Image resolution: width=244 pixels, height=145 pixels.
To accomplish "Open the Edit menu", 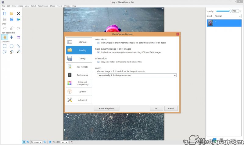I will pyautogui.click(x=9, y=6).
